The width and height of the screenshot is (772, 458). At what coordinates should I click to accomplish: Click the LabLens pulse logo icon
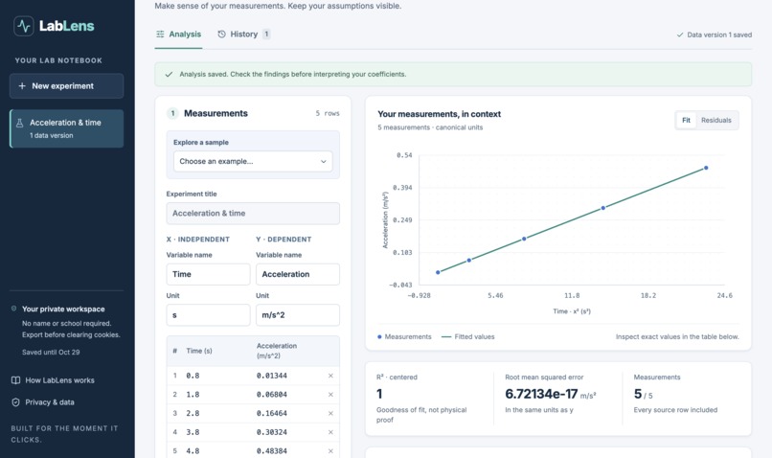[24, 26]
